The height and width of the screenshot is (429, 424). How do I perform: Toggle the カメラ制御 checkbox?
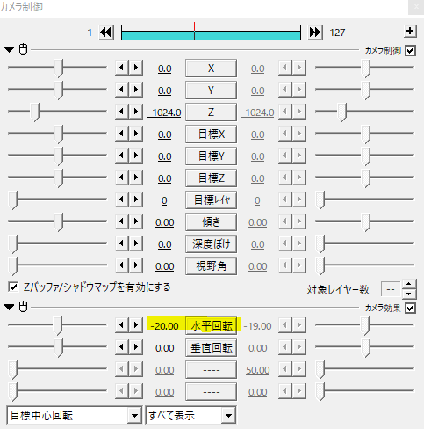pyautogui.click(x=410, y=50)
